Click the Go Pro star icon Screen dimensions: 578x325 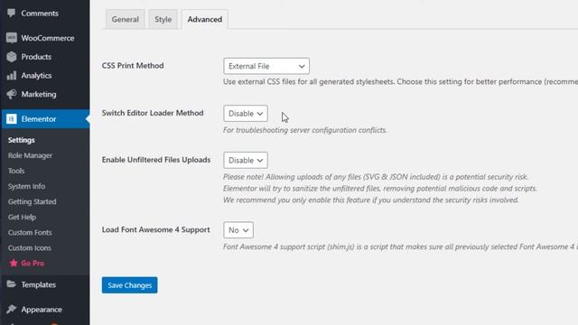click(x=14, y=263)
